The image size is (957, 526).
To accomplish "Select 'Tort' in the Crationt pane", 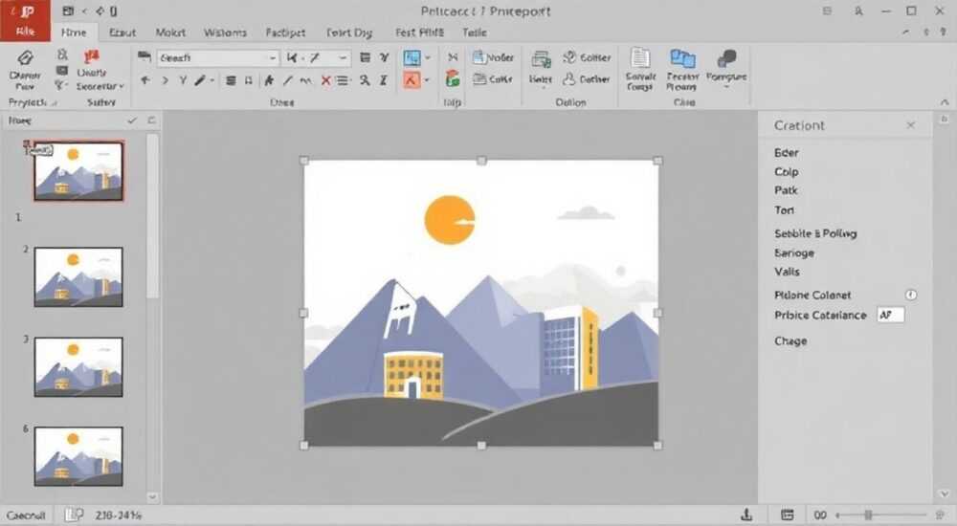I will coord(785,210).
